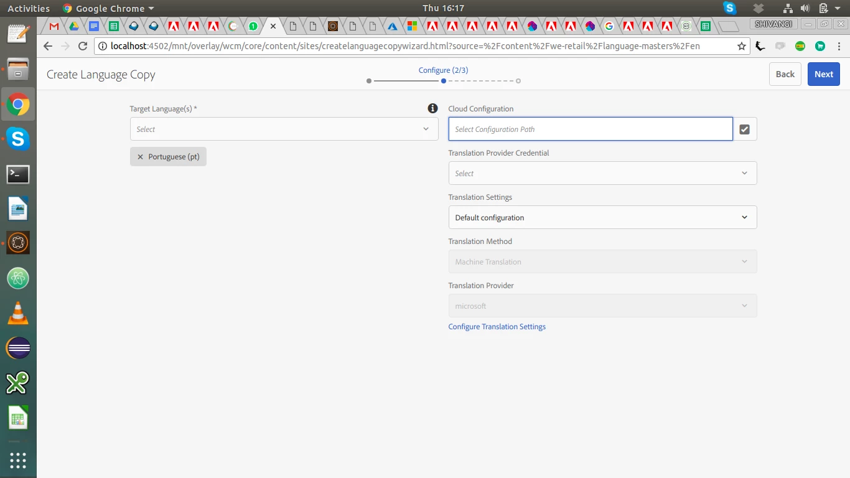Open network status in top panel
This screenshot has height=478, width=850.
788,8
